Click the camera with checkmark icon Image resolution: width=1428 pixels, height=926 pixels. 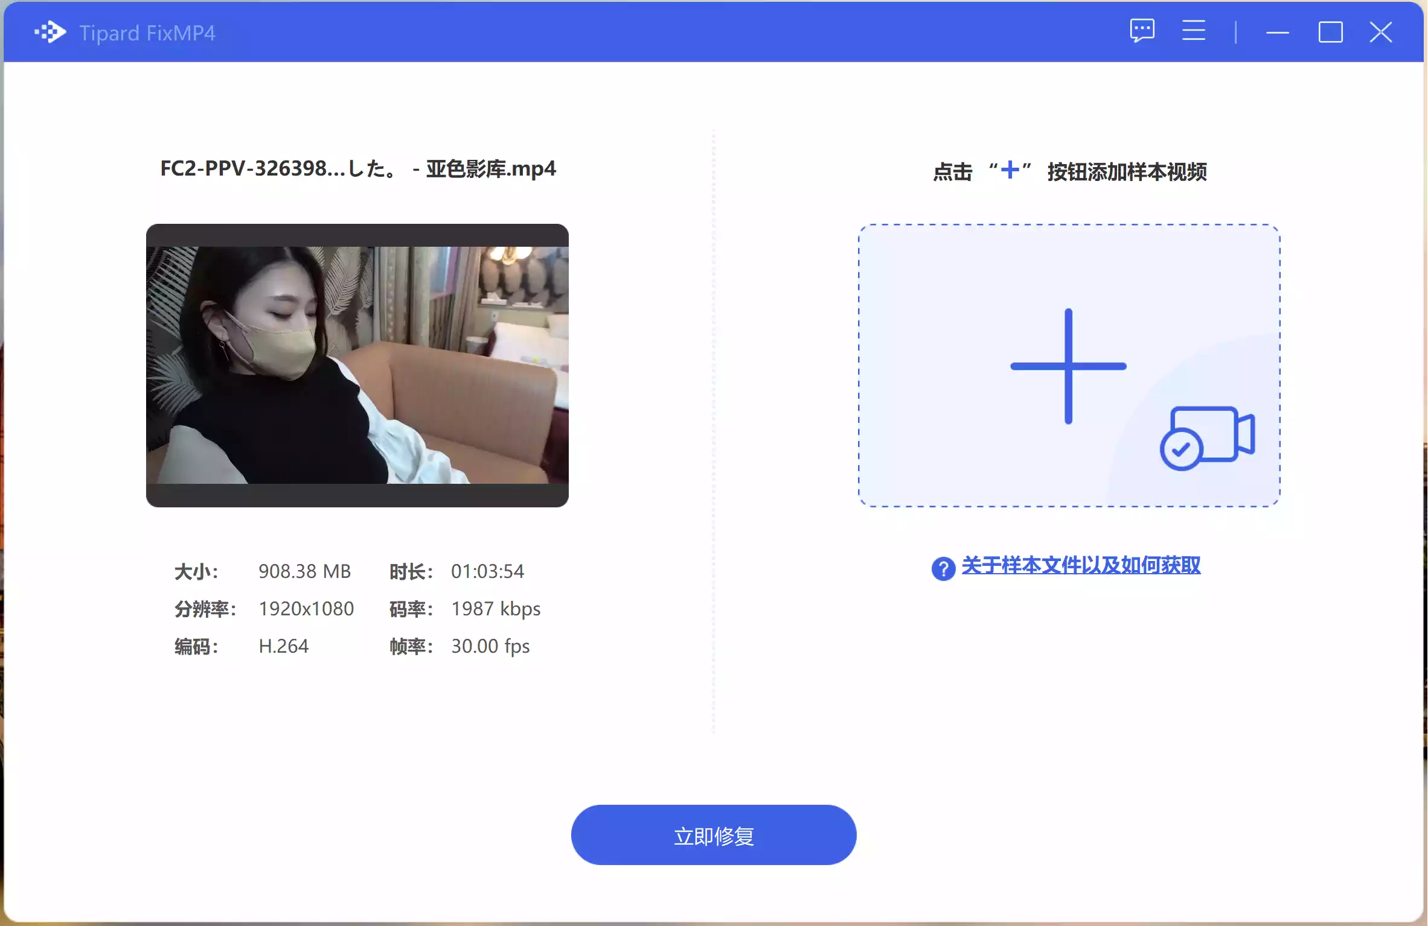click(1206, 438)
